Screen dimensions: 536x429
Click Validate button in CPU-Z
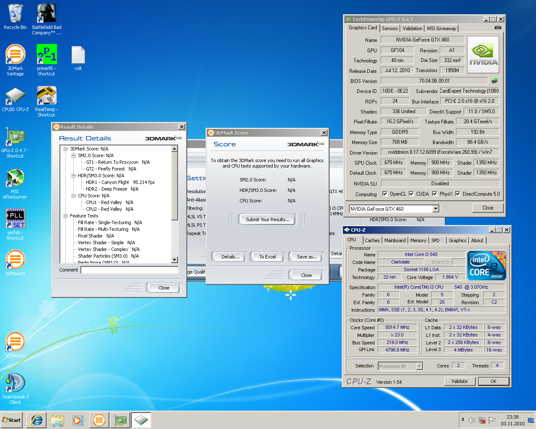(x=459, y=381)
